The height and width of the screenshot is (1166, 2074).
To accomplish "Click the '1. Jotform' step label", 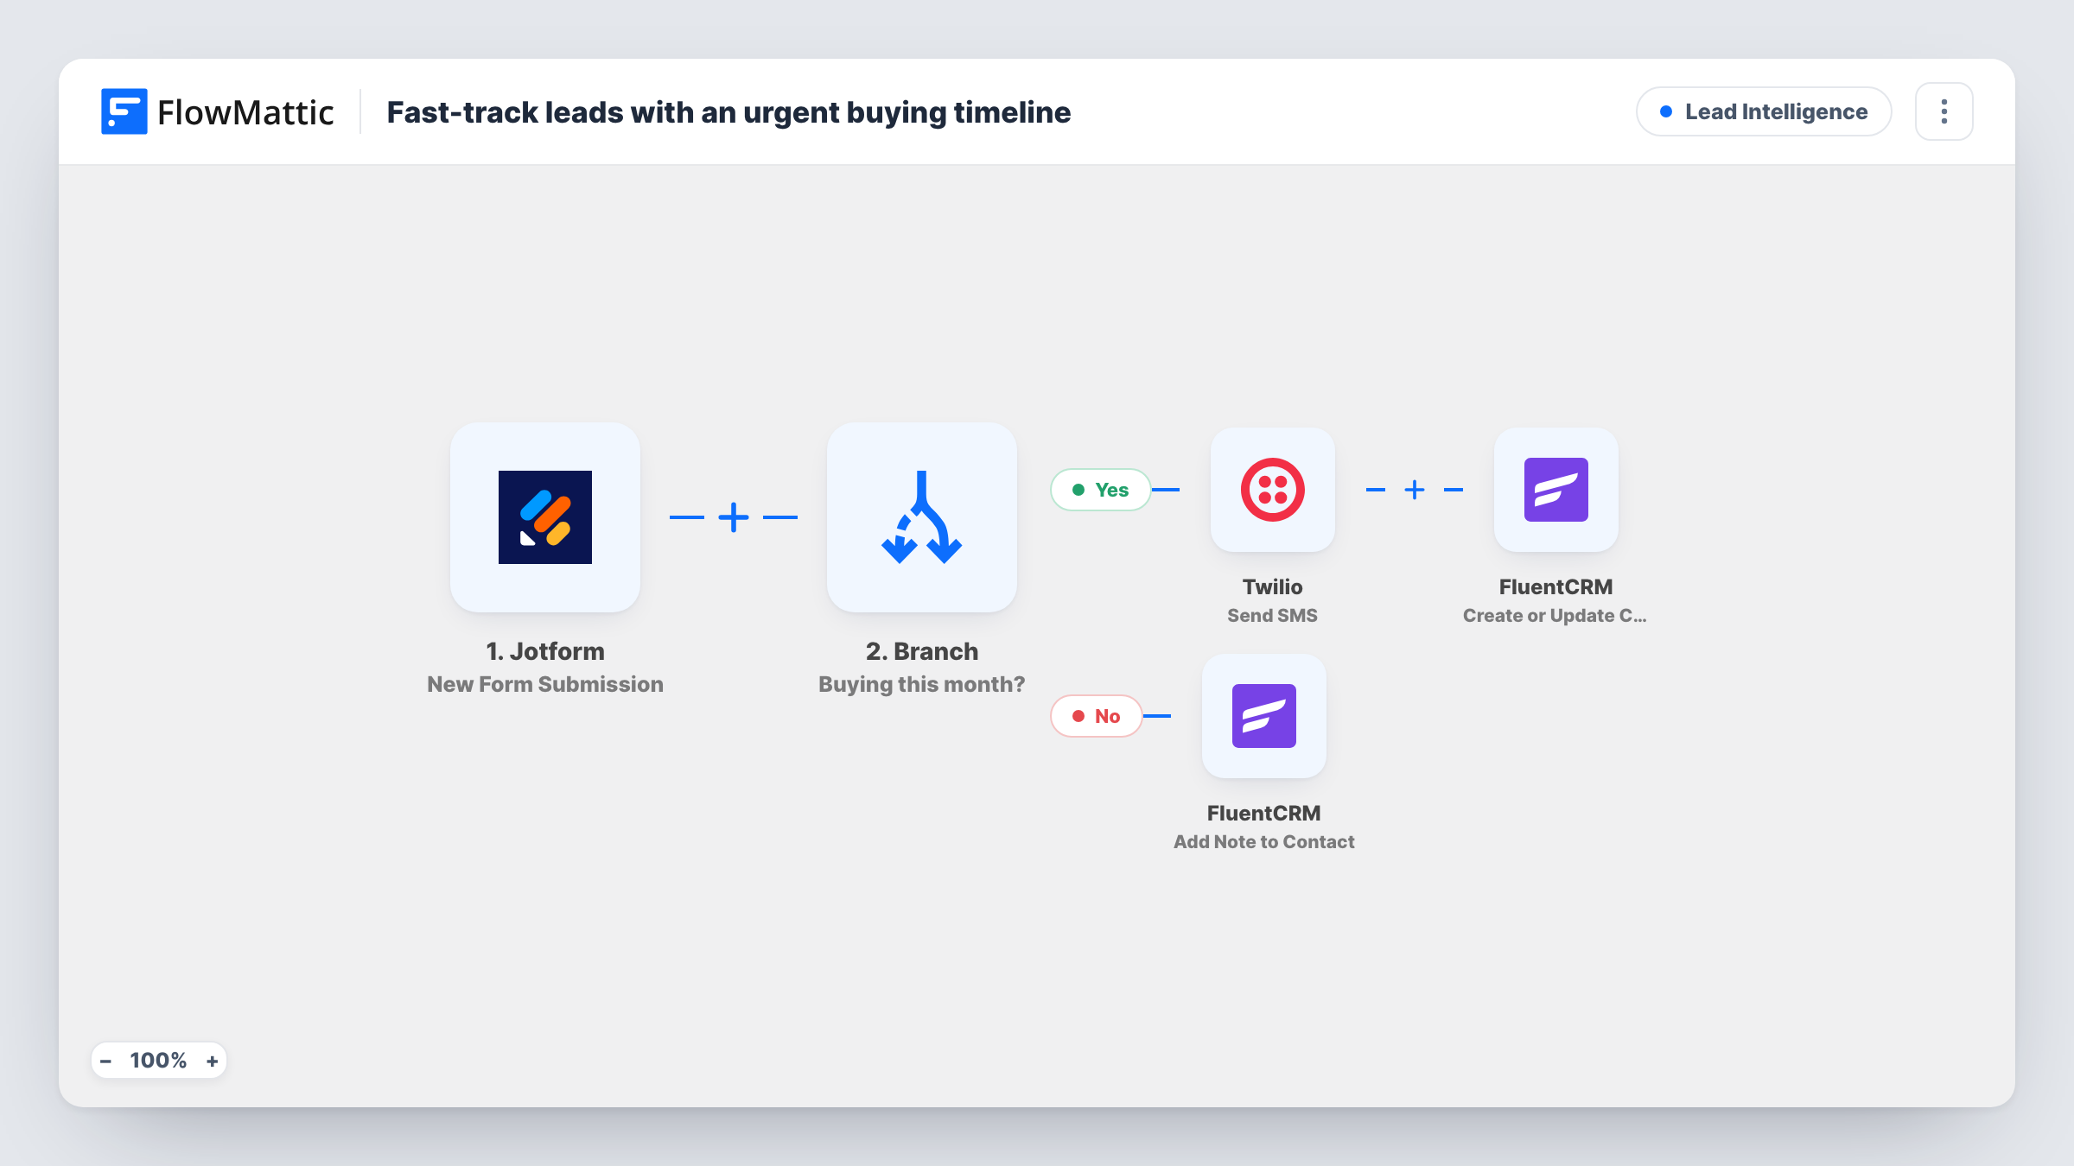I will click(545, 651).
